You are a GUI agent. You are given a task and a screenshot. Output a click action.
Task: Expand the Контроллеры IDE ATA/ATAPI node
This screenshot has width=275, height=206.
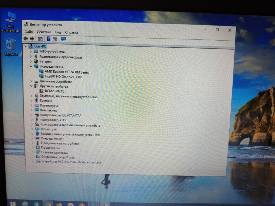[x=32, y=115]
